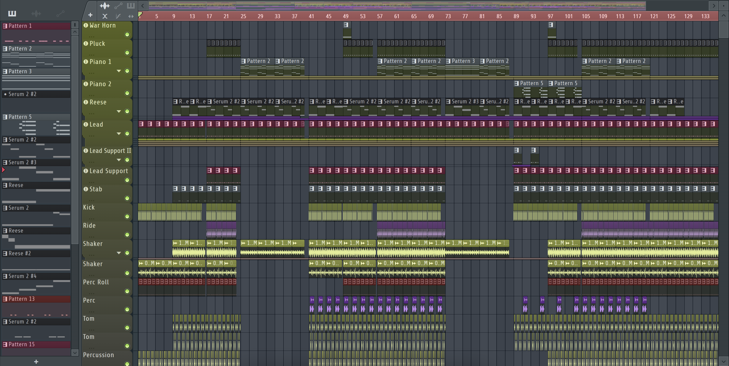Select the resize arrows tool
The height and width of the screenshot is (366, 729).
[131, 16]
